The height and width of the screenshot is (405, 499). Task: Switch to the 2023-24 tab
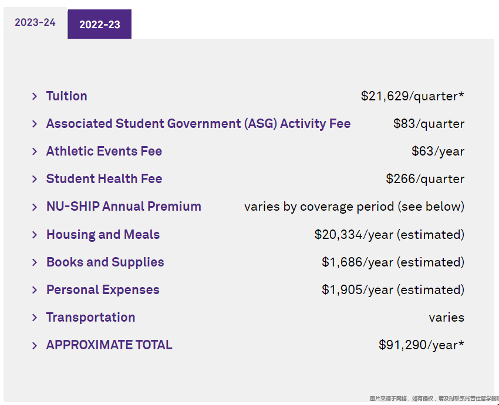pos(35,22)
